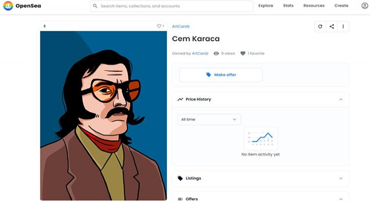Click the Cem Karaca artwork image
This screenshot has height=202, width=370.
(x=103, y=116)
